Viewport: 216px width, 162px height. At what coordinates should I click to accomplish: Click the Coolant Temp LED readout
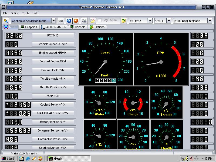[18, 105]
